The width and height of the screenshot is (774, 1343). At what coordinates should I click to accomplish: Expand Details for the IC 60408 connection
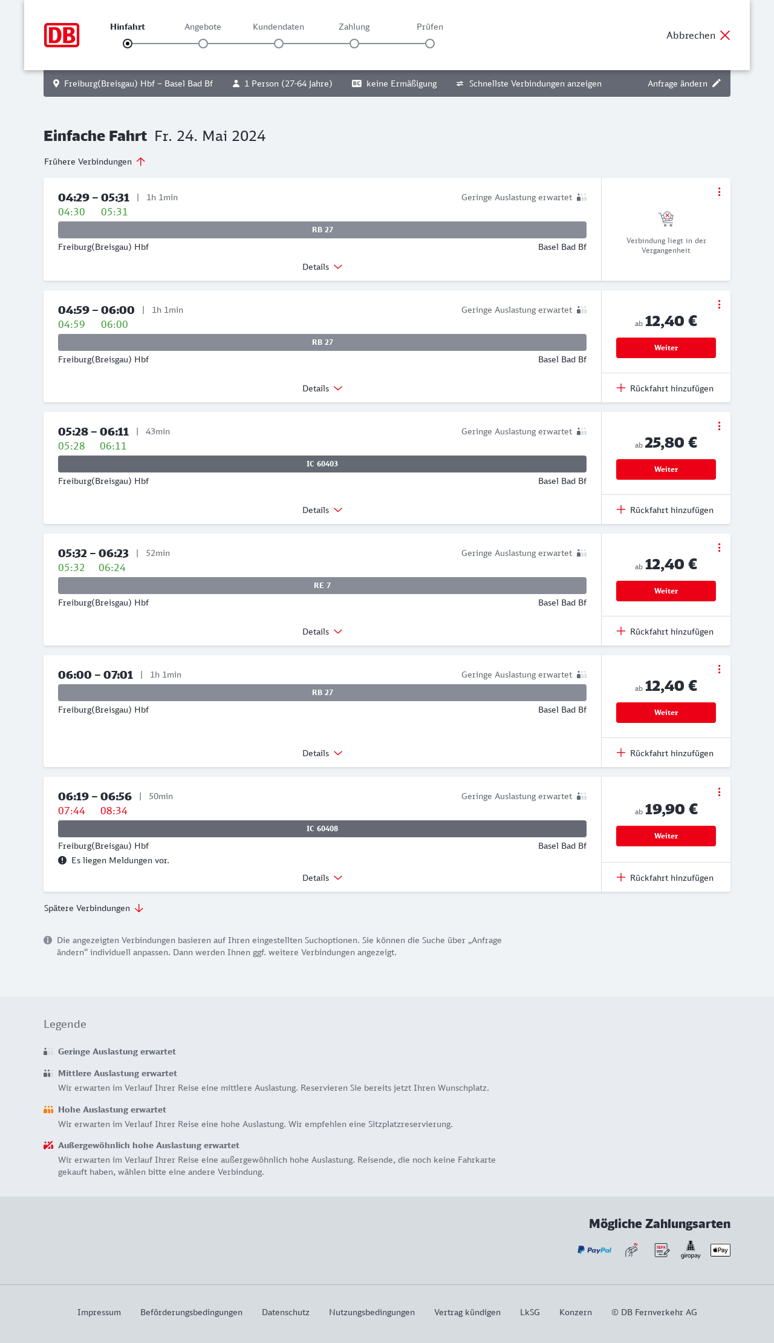coord(322,878)
